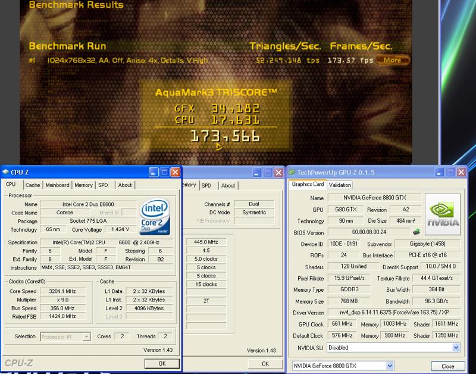Click the AquaMark3 GFX score 34,182
The height and width of the screenshot is (374, 476).
point(235,108)
